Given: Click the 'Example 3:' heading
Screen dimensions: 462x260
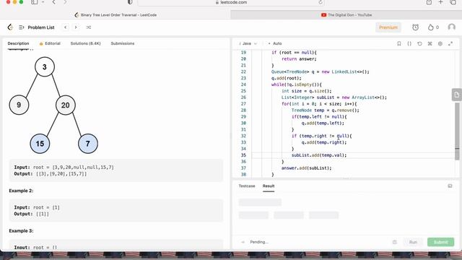Looking at the screenshot, I should (x=21, y=231).
